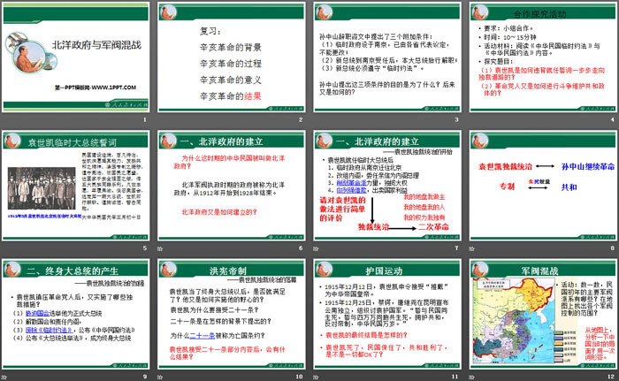The image size is (619, 381).
Task: Click 辛亥革命的意义 line in slide 2
Action: coord(231,80)
